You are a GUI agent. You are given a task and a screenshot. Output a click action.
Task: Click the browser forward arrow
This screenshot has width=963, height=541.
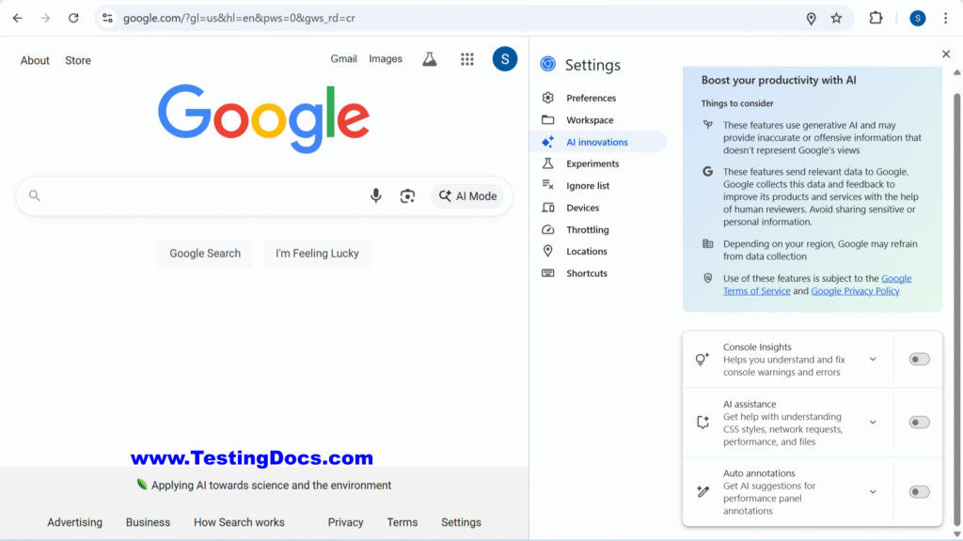(x=45, y=19)
